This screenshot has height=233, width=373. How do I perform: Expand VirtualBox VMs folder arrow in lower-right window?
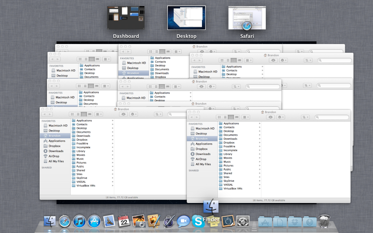coord(260,188)
